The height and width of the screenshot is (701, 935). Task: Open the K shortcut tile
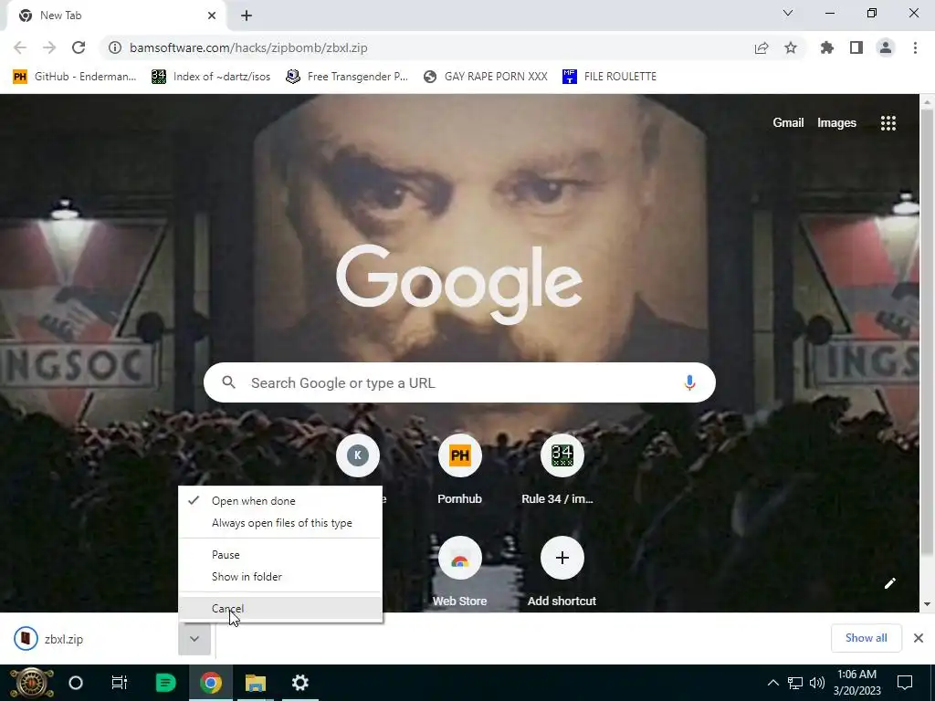click(358, 455)
